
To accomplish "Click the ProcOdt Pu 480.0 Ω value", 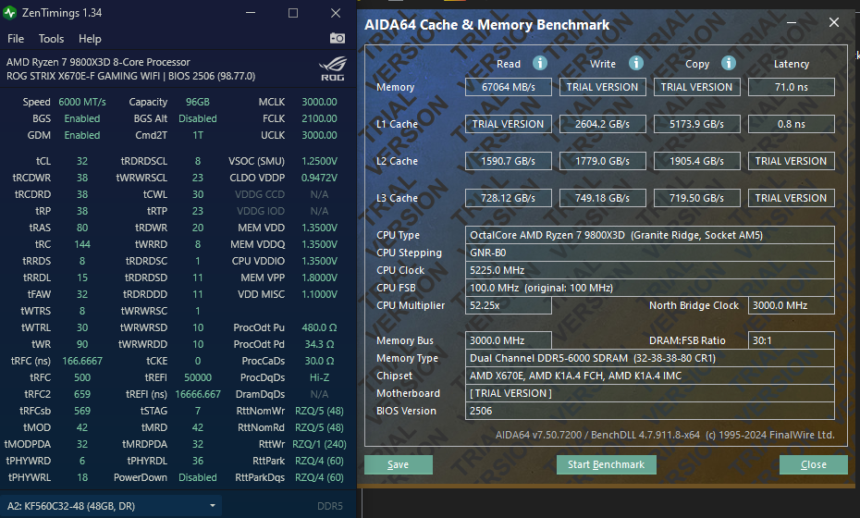I will [x=319, y=327].
